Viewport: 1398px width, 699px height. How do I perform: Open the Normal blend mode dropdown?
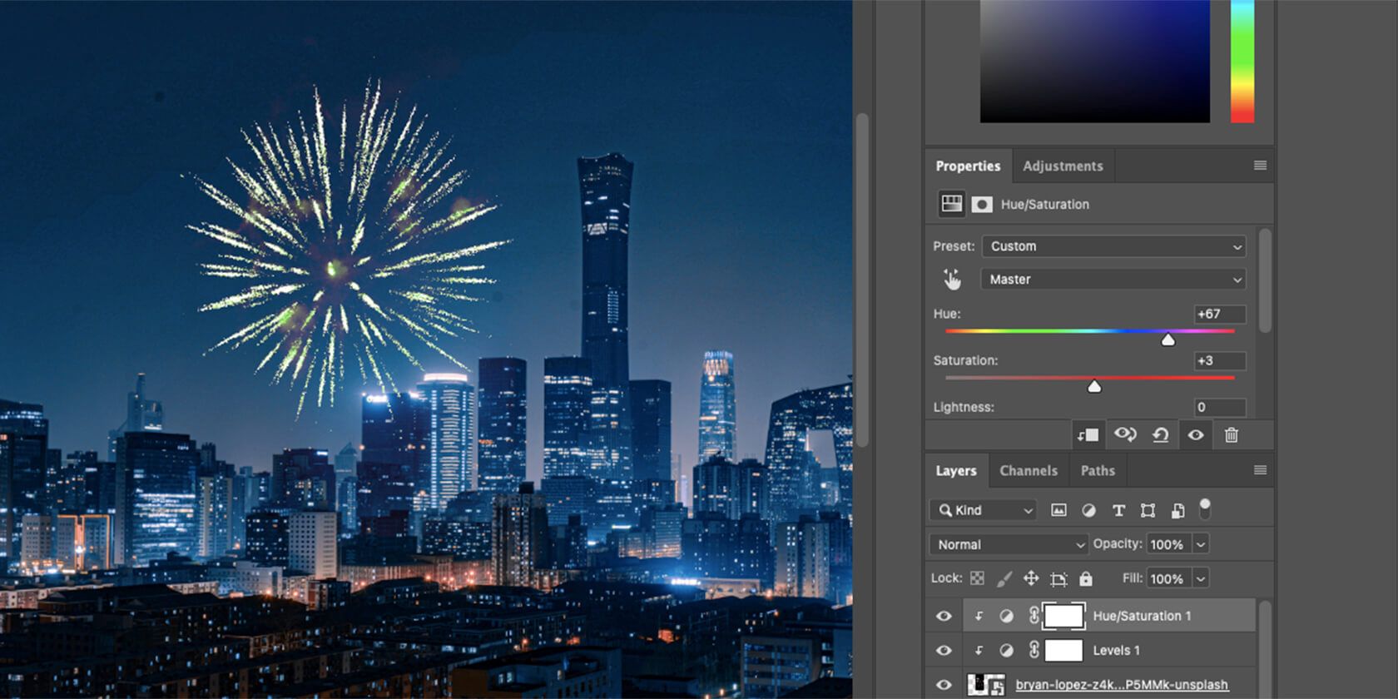(1009, 544)
